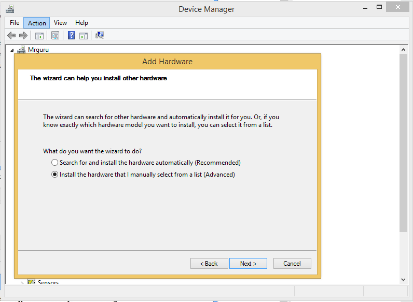Screen dimensions: 413x302
Task: Click the Forward arrow toolbar icon
Action: point(23,35)
